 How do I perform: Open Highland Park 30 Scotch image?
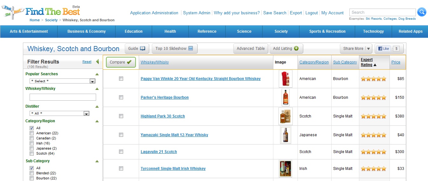pyautogui.click(x=285, y=116)
